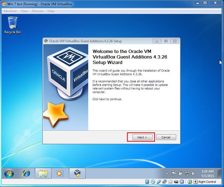The width and height of the screenshot is (224, 187).
Task: Click the shared folders icon in the status bar
Action: coord(170,182)
